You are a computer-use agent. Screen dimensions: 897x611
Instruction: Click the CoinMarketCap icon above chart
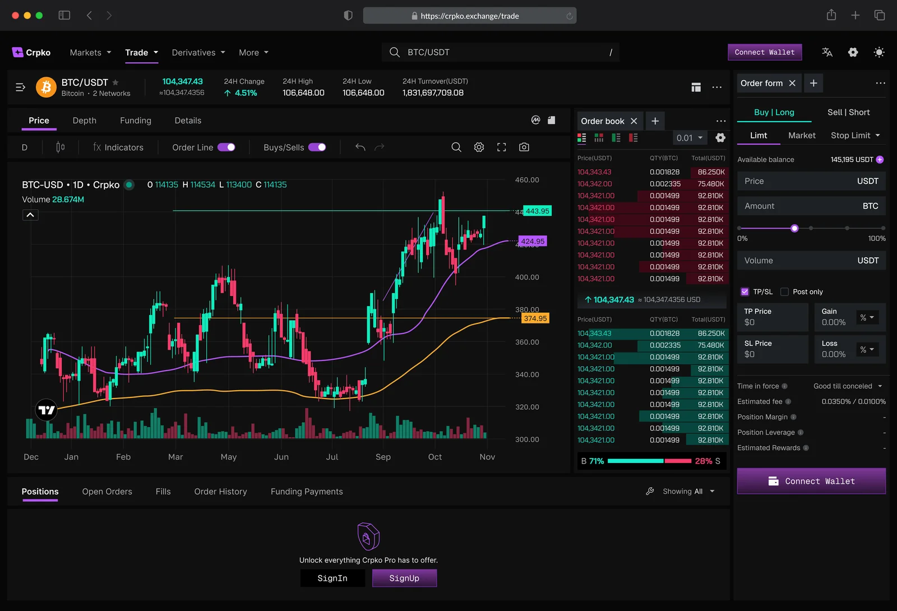535,120
